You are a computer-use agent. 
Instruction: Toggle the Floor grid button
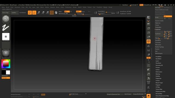tap(148, 46)
